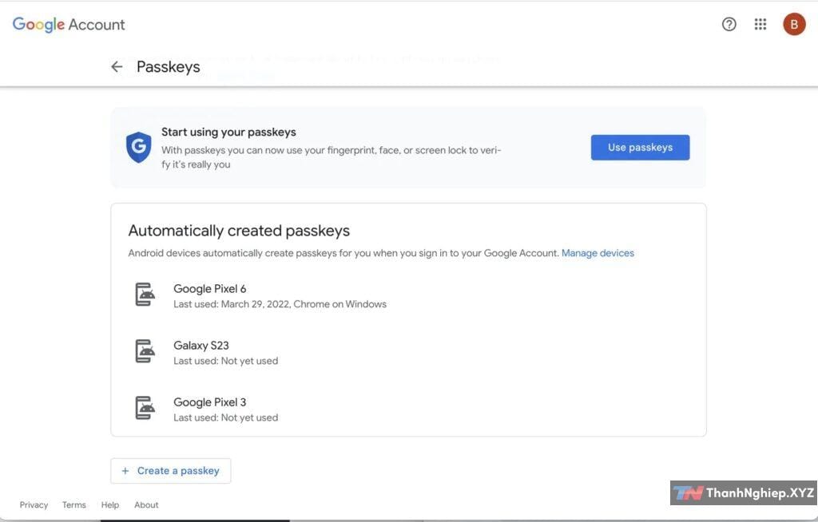Viewport: 818px width, 522px height.
Task: Click 'Automatically created passkeys' heading
Action: (x=239, y=231)
